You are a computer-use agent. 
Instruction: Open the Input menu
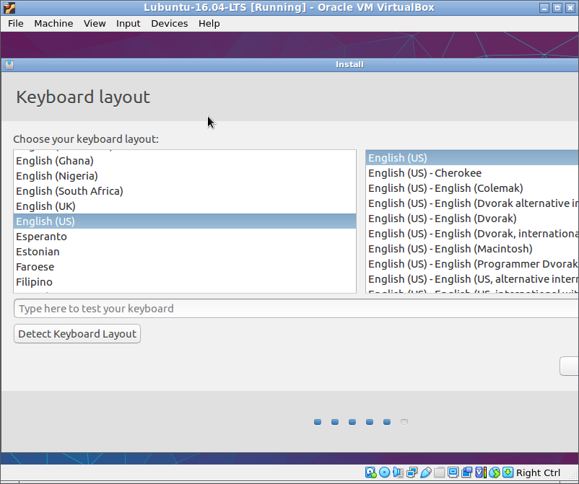tap(128, 24)
